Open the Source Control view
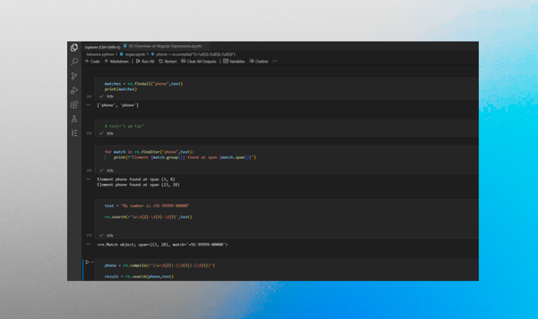Image resolution: width=538 pixels, height=319 pixels. coord(74,76)
